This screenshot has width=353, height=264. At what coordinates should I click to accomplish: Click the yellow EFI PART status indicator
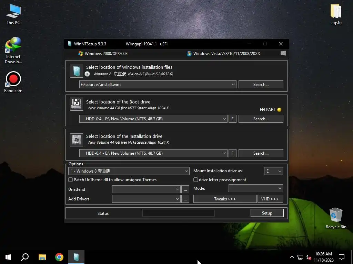tap(279, 110)
